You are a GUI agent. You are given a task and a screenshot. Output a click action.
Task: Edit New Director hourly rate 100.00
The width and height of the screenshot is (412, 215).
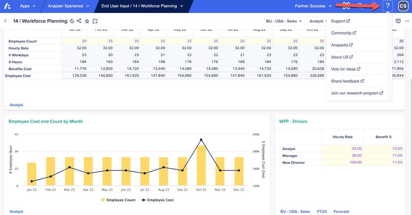click(x=342, y=162)
